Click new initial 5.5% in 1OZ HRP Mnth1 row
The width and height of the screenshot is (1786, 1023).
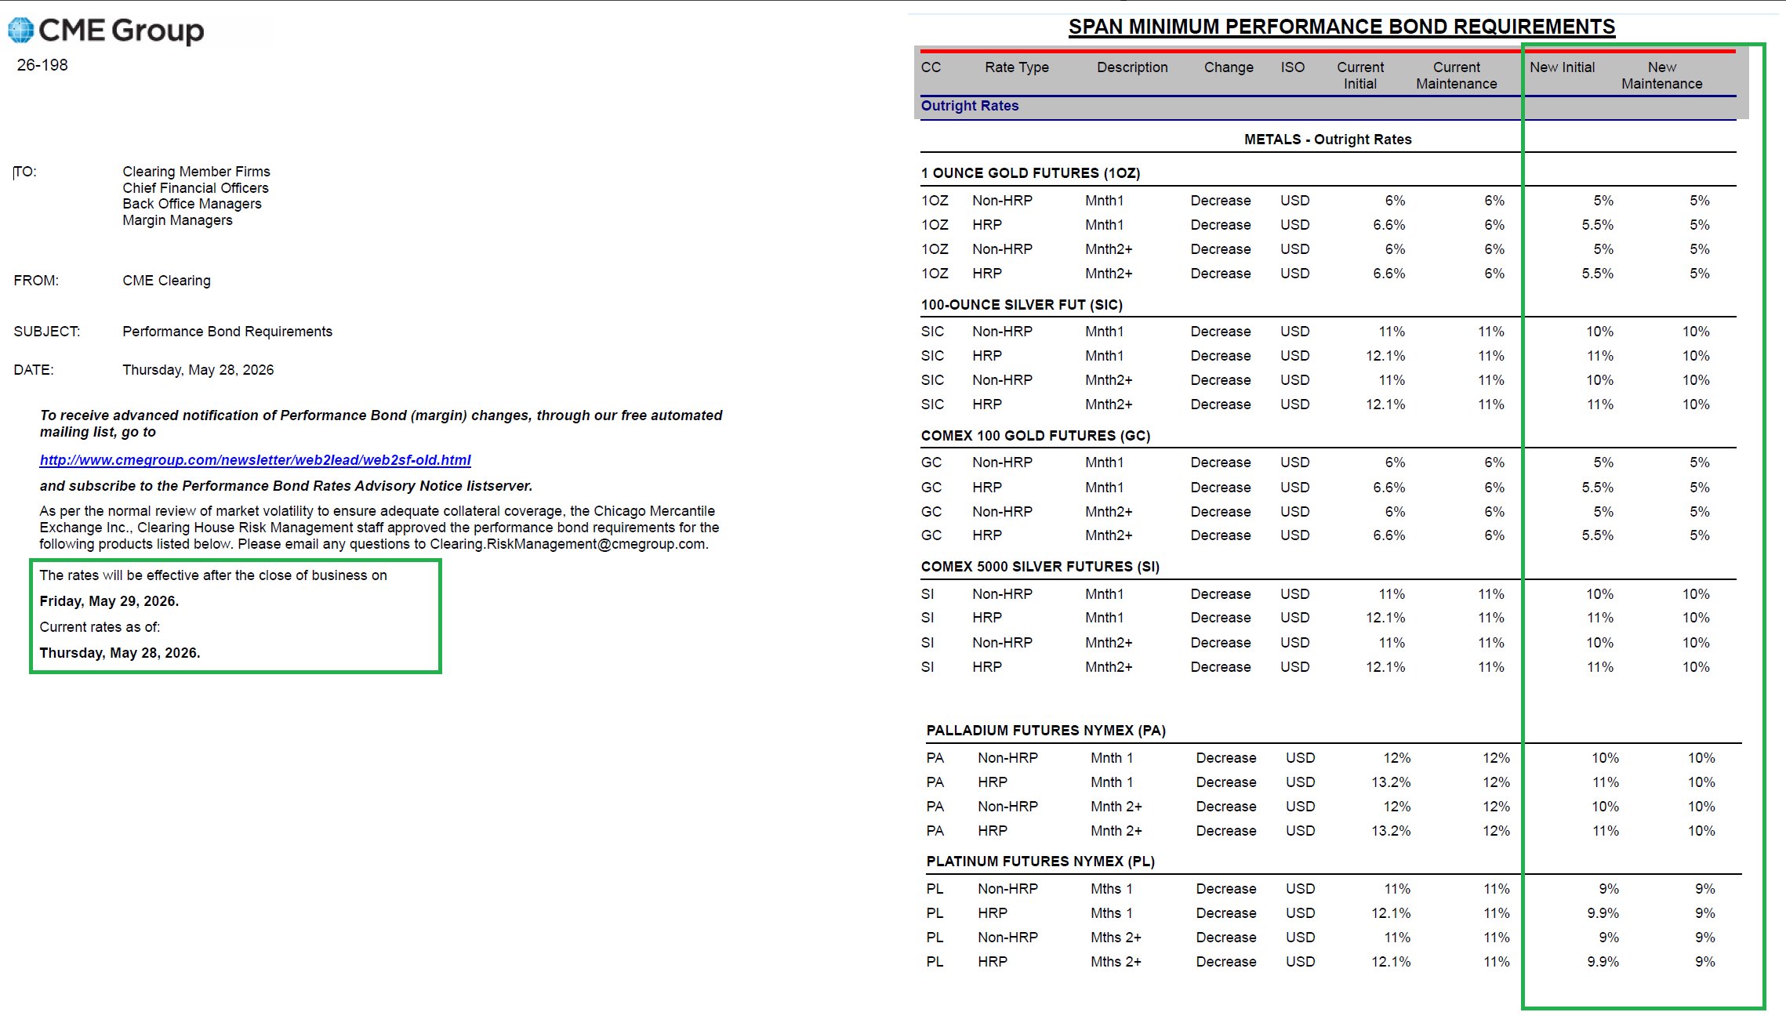pos(1597,225)
